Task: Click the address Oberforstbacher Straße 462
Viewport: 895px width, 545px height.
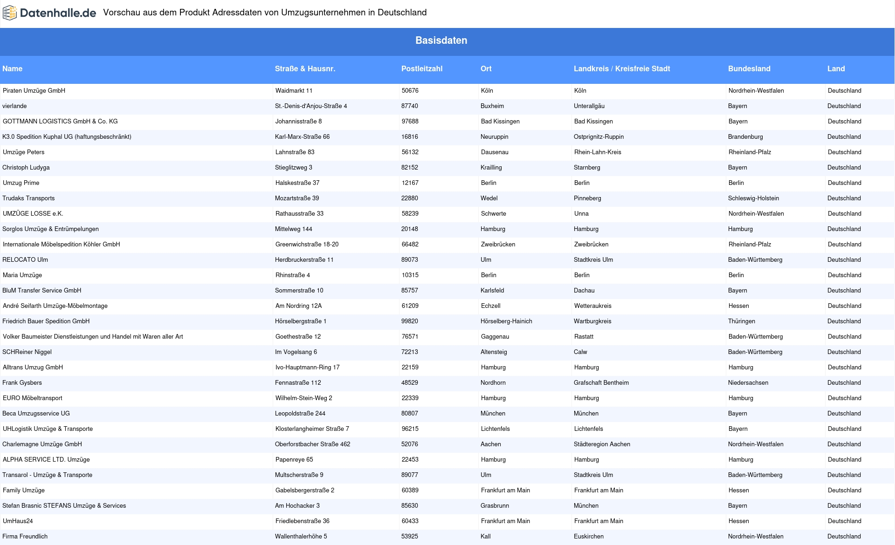Action: tap(313, 444)
